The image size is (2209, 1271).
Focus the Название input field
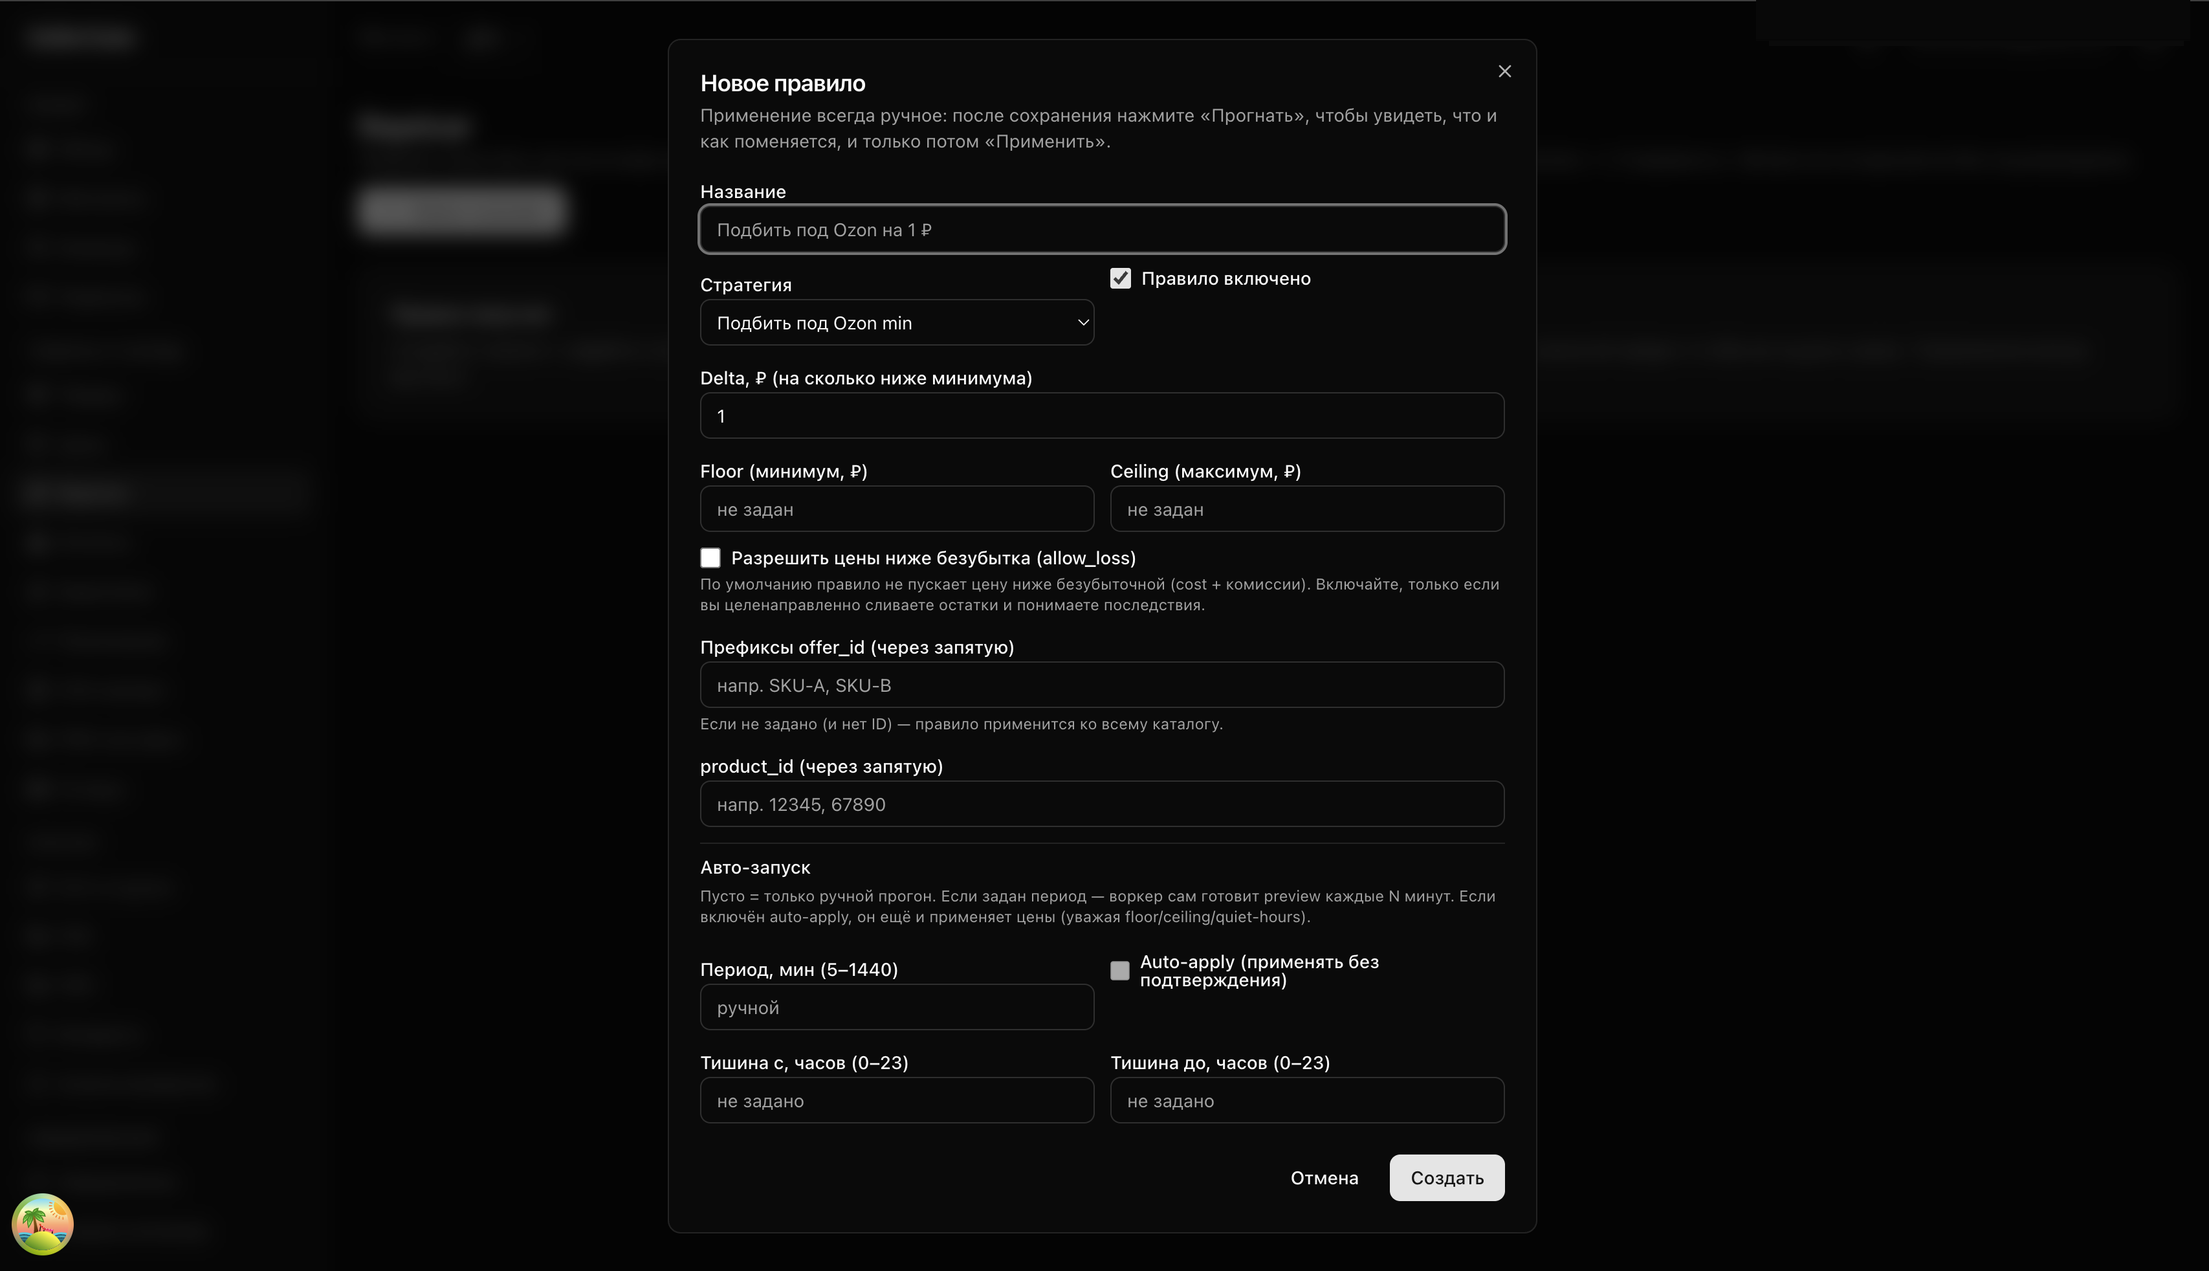(x=1101, y=230)
